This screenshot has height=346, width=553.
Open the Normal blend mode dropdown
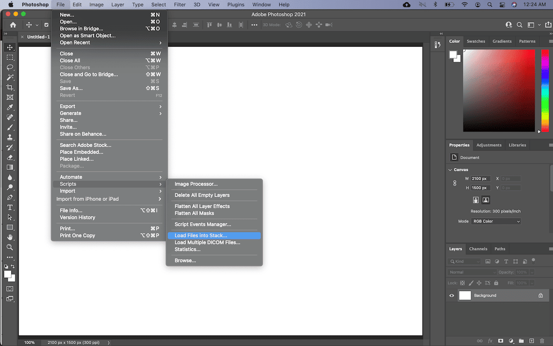(x=472, y=272)
